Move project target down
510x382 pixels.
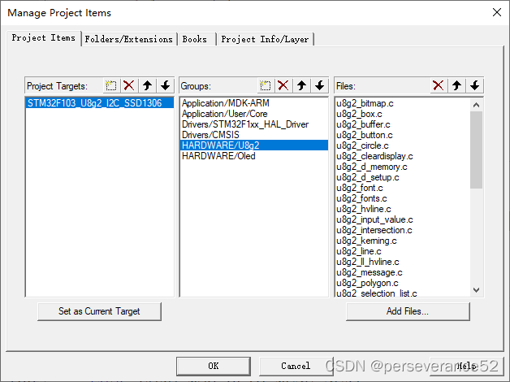click(x=165, y=86)
